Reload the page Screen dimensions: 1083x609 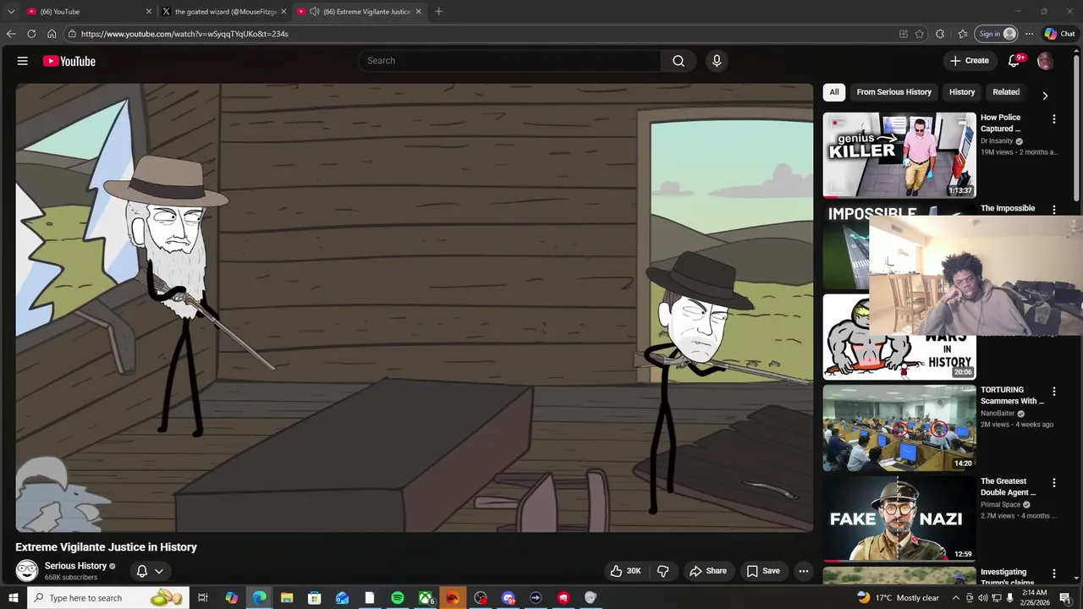pyautogui.click(x=31, y=34)
